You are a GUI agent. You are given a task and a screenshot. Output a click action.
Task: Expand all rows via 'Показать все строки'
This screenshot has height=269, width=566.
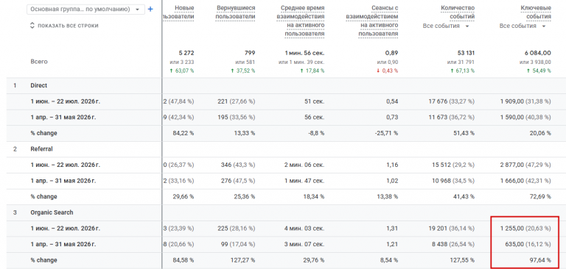[64, 26]
